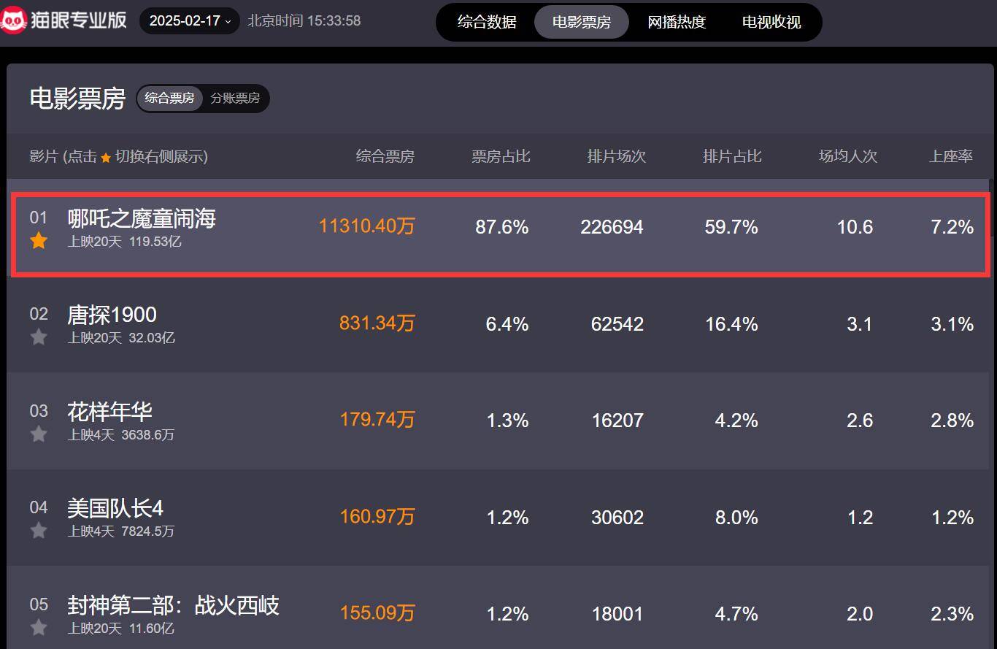Open the movie 花样年华
The height and width of the screenshot is (649, 997).
click(x=110, y=412)
